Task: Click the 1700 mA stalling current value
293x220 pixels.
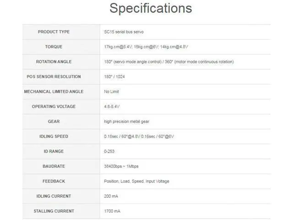Action: click(x=112, y=211)
